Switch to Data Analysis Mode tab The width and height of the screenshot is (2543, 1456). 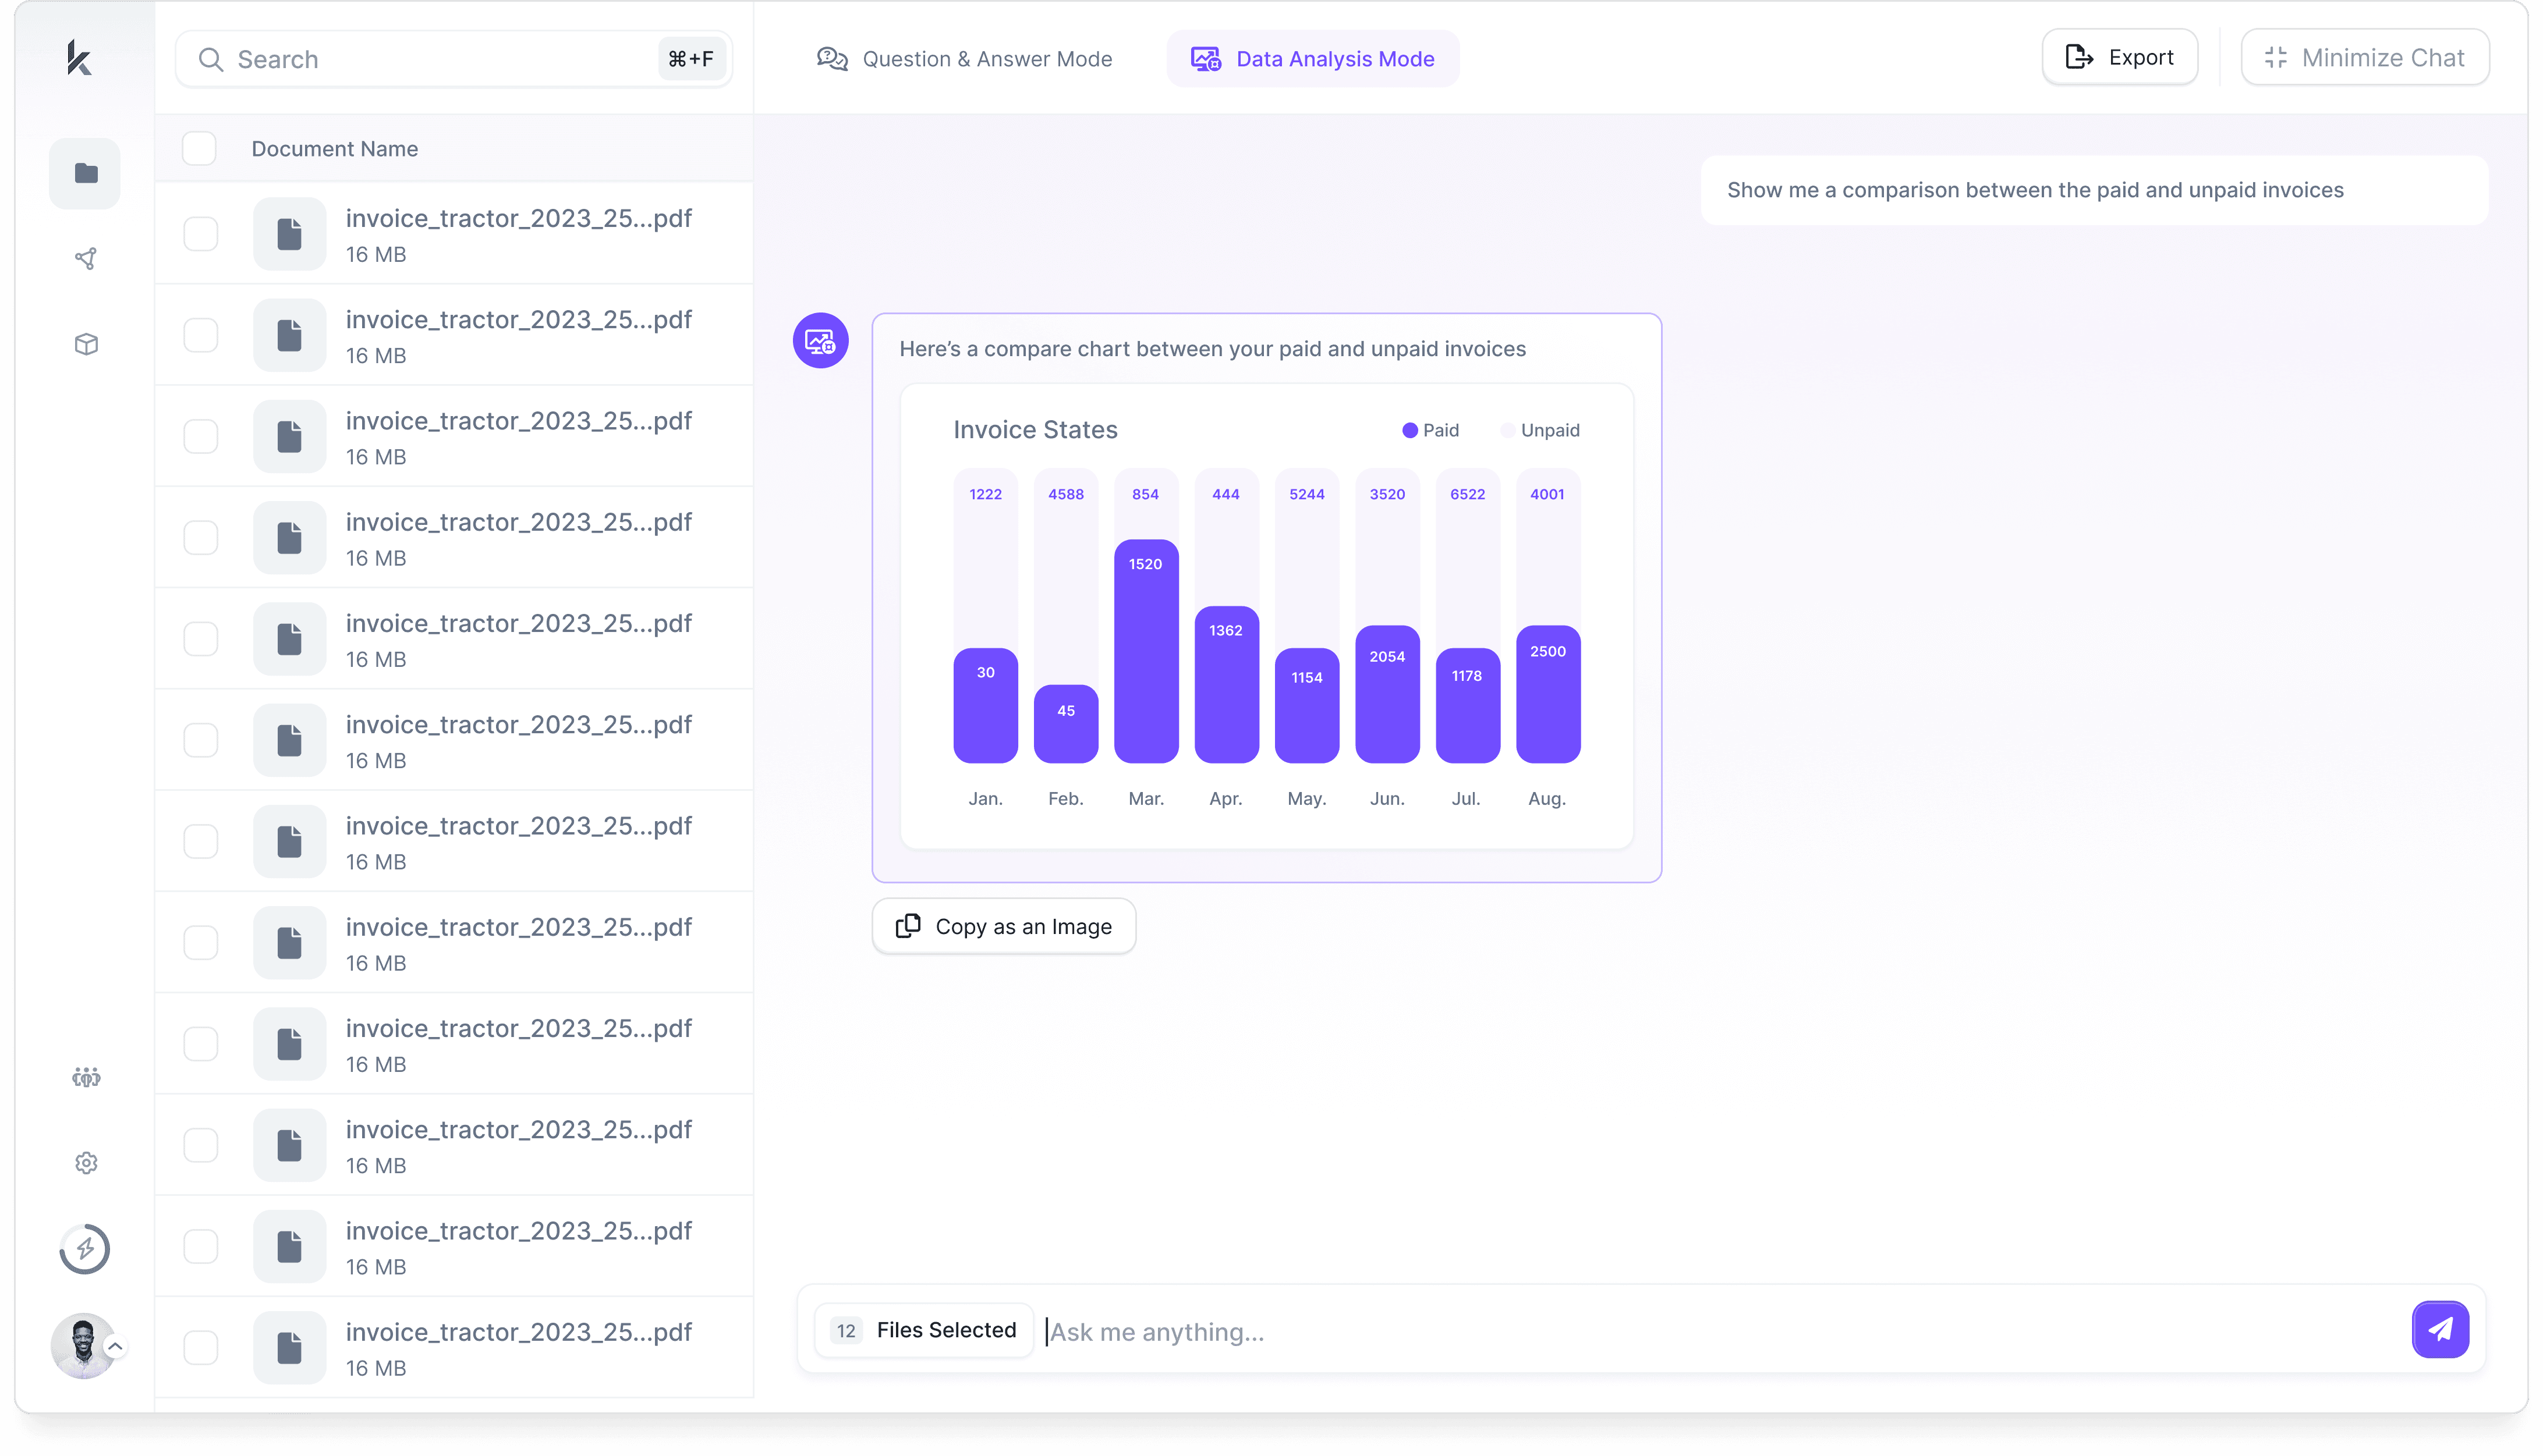pos(1312,59)
